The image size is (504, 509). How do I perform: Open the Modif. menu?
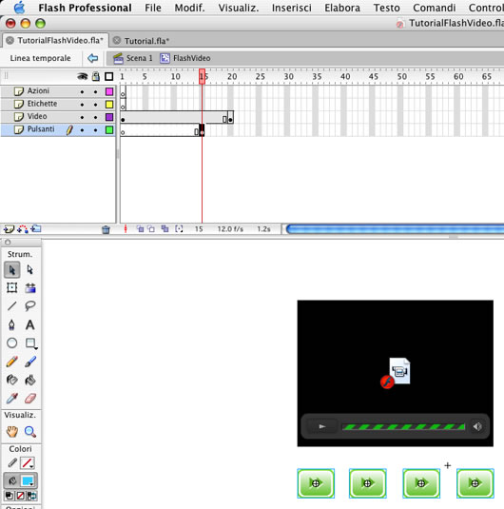[x=190, y=8]
